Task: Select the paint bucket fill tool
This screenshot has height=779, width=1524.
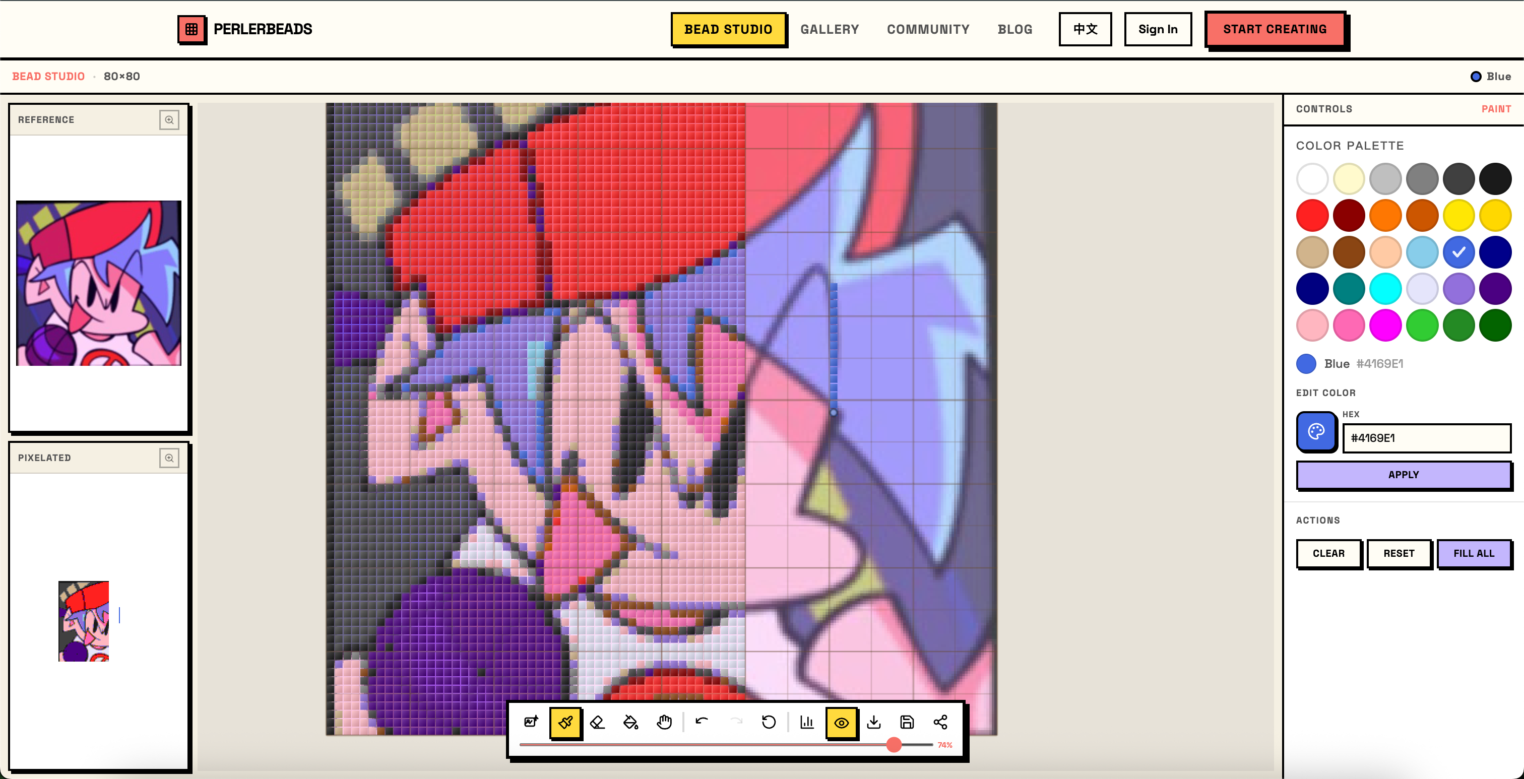Action: 630,722
